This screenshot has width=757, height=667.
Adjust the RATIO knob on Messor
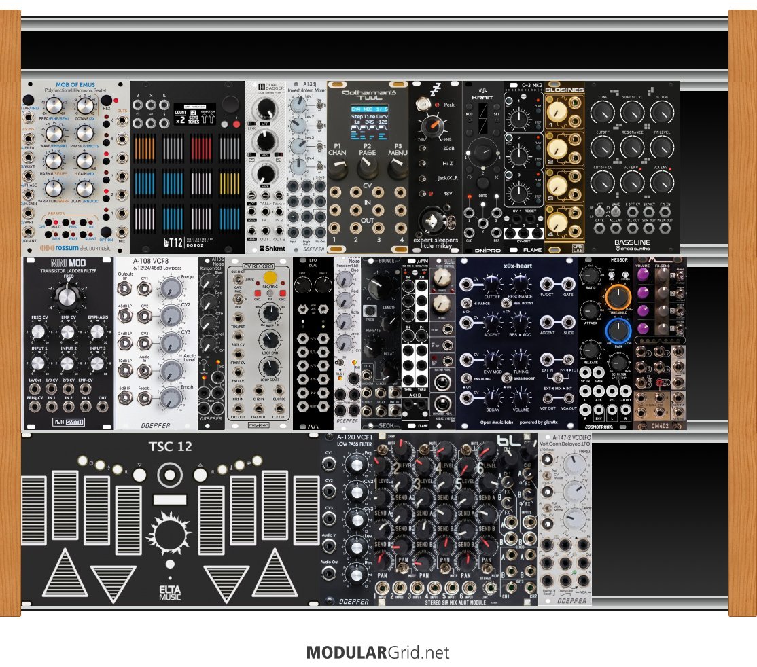589,276
